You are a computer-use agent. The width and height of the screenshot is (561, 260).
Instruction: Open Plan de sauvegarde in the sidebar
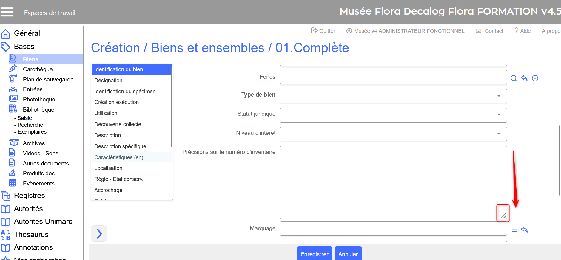(x=48, y=79)
